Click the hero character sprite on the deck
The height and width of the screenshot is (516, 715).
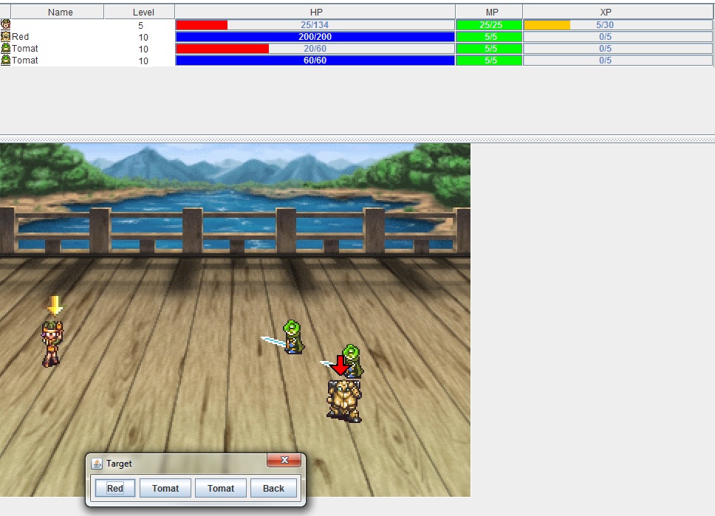(51, 343)
